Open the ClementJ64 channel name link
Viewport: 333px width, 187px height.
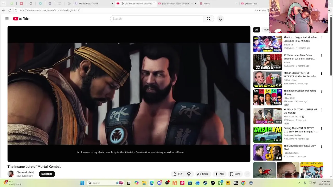tap(24, 172)
